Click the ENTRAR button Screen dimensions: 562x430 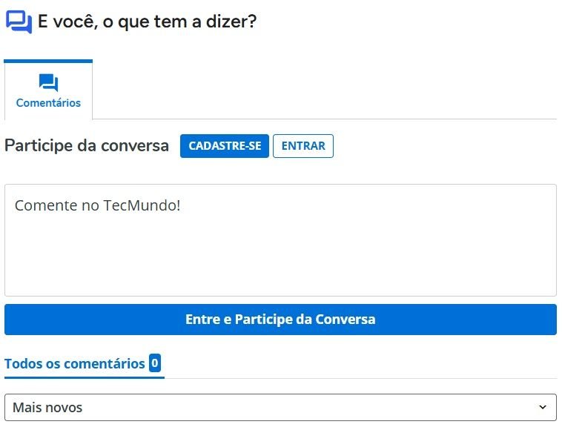[303, 146]
